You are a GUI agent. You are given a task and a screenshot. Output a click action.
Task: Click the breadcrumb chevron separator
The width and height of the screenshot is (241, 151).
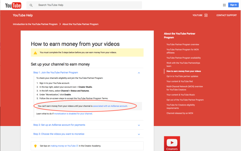(x=60, y=24)
